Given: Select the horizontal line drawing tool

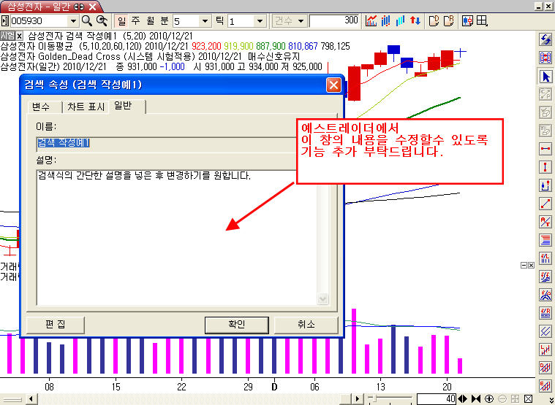Looking at the screenshot, I should pos(545,148).
